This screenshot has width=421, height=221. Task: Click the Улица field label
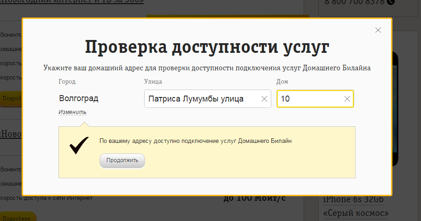[153, 82]
